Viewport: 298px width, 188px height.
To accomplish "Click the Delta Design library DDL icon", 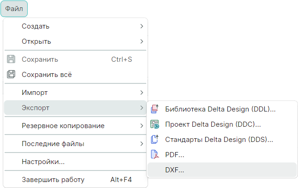I will point(155,109).
